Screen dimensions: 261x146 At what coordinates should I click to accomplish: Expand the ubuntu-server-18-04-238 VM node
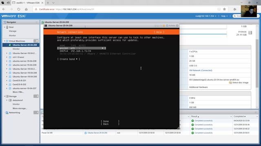point(7,61)
